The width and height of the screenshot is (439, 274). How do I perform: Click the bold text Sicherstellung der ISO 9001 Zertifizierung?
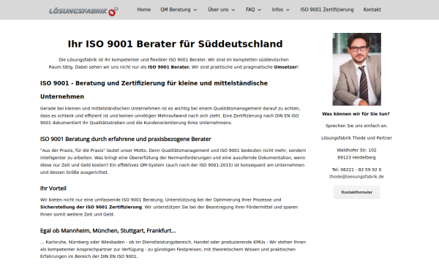pos(91,208)
